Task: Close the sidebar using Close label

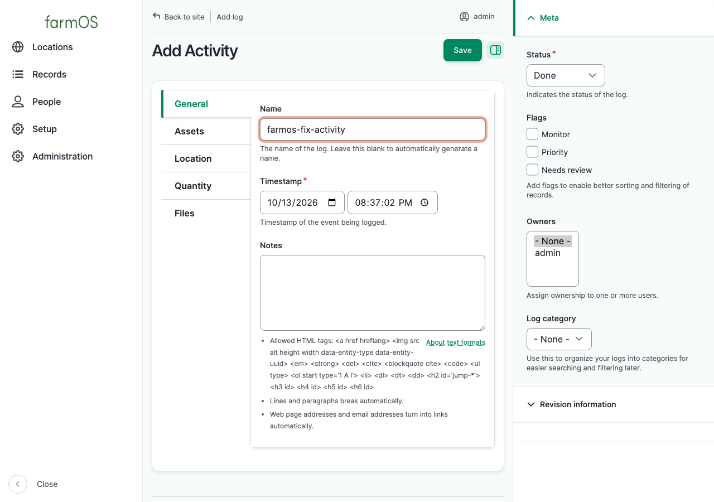Action: 47,484
